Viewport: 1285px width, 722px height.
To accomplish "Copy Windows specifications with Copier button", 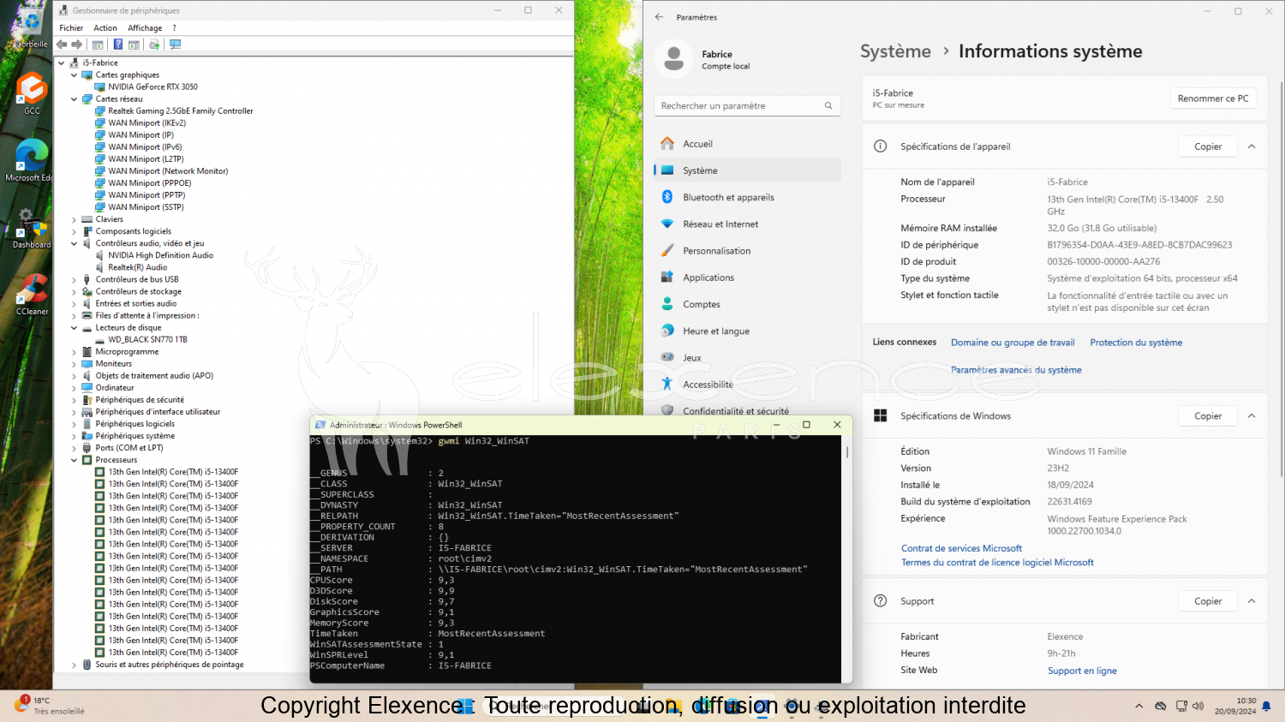I will [1208, 416].
